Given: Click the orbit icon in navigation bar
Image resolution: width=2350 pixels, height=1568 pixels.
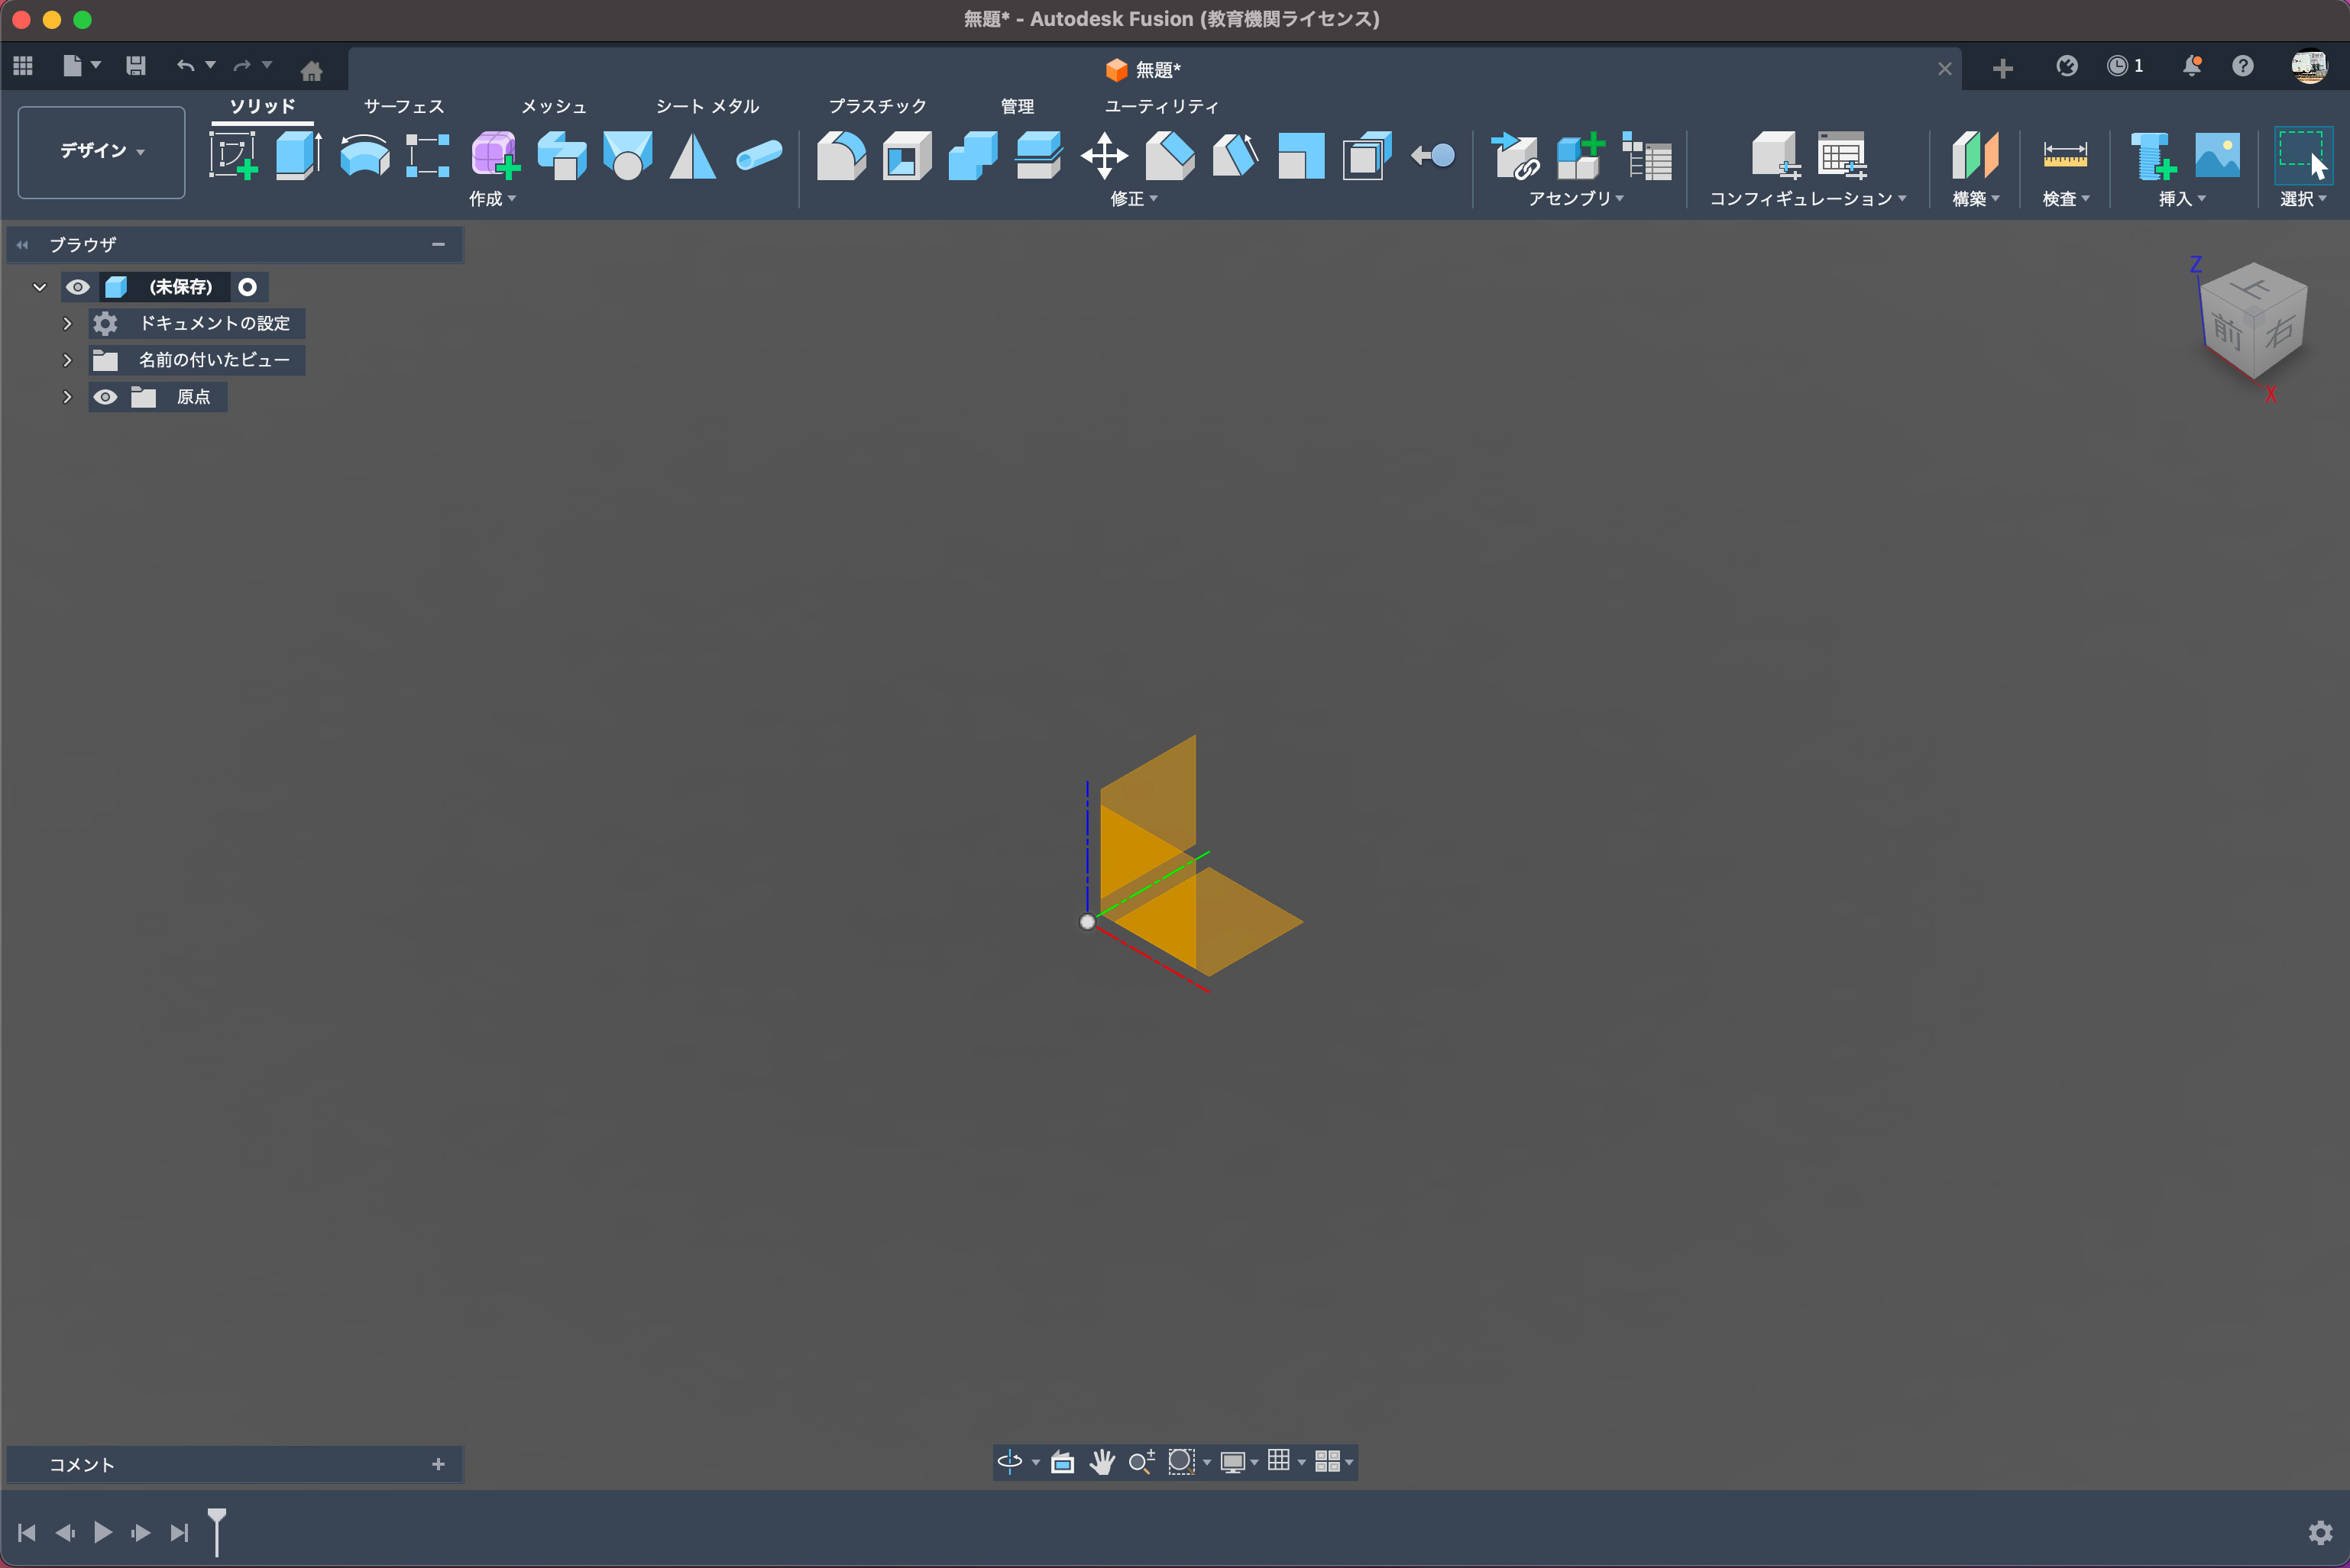Looking at the screenshot, I should tap(1010, 1462).
